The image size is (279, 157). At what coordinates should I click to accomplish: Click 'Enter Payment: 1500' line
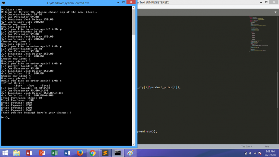(x=17, y=110)
